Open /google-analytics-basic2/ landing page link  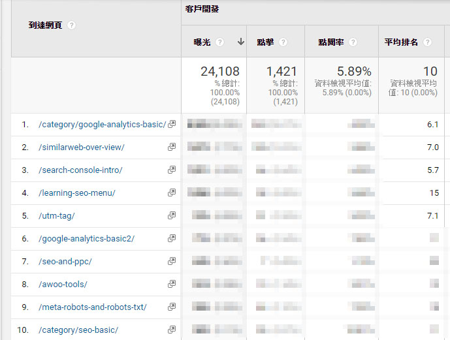click(86, 239)
